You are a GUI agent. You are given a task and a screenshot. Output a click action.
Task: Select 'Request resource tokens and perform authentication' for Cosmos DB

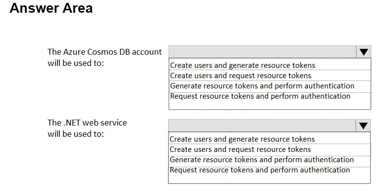(x=270, y=96)
